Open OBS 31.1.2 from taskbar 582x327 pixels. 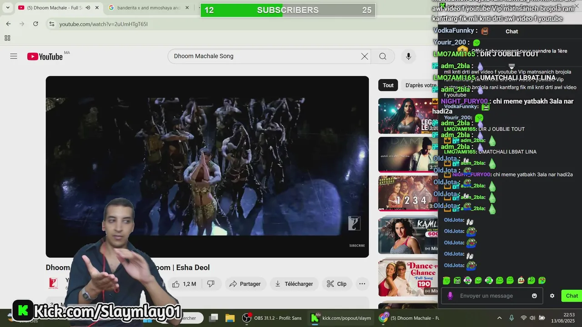coord(272,318)
